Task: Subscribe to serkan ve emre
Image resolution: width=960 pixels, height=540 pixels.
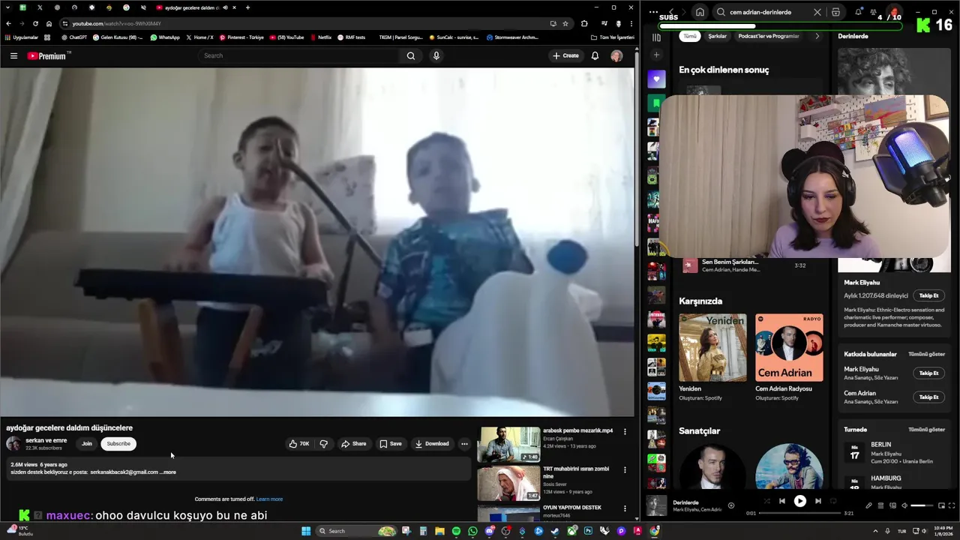Action: click(118, 444)
